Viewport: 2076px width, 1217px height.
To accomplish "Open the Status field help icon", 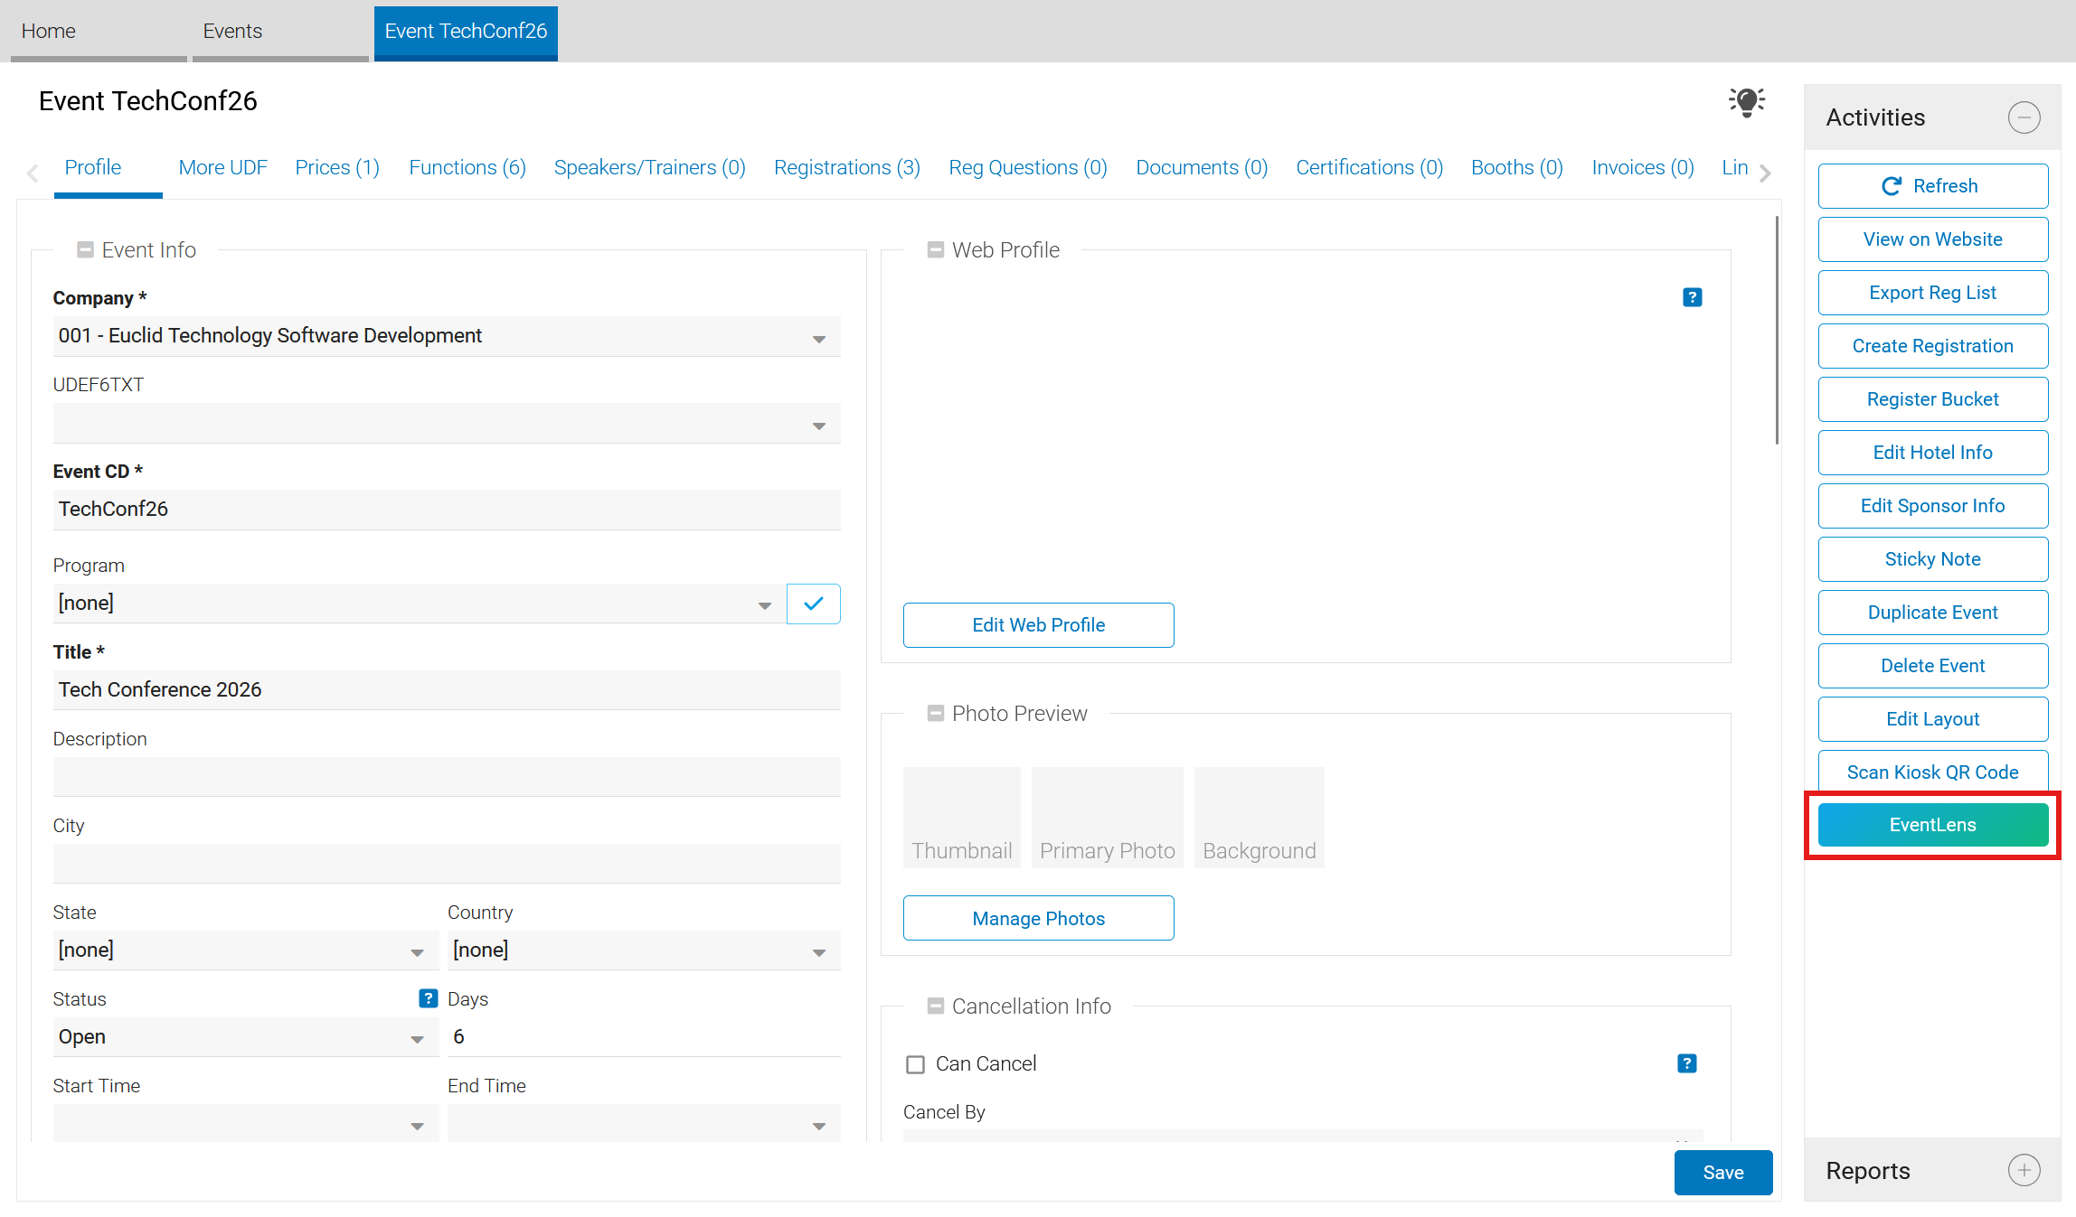I will point(429,998).
